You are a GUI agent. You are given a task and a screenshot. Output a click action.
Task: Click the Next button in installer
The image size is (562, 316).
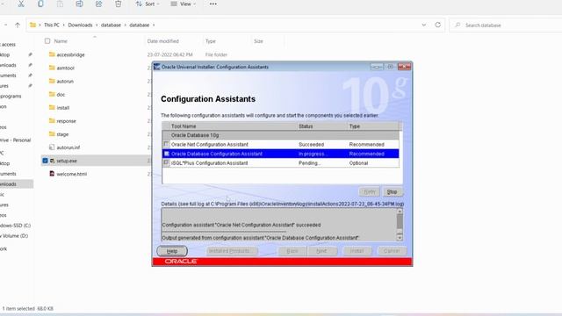(x=322, y=251)
